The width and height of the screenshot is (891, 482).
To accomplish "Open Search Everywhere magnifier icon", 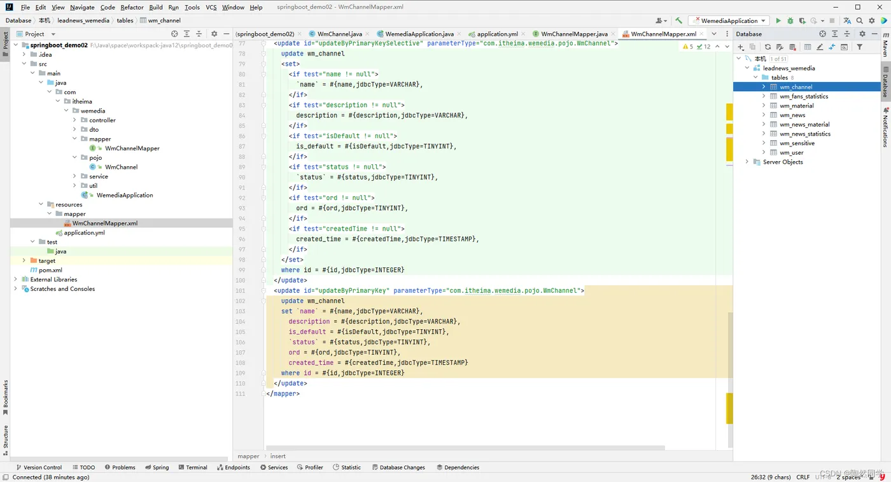I will point(859,21).
